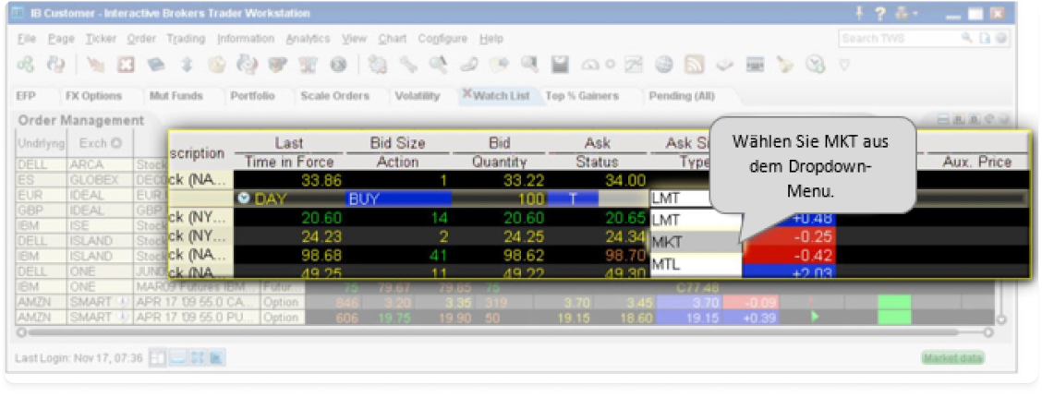Screen dimensions: 1042x397
Task: Click the calculator-like panel toolbar icon
Action: (x=755, y=65)
